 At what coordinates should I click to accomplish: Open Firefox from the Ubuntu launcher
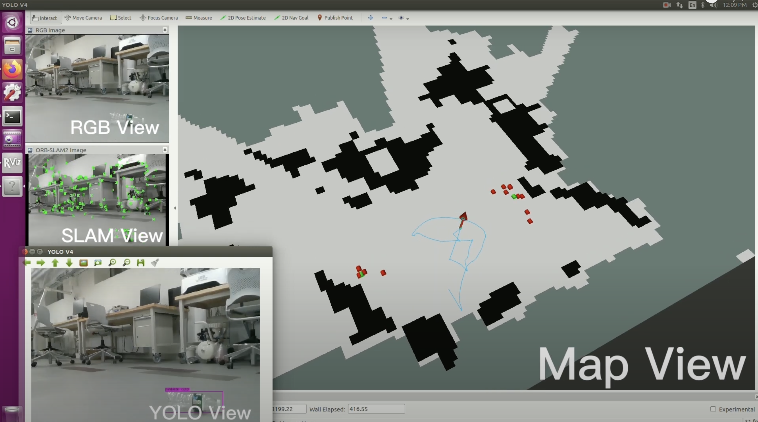coord(12,69)
